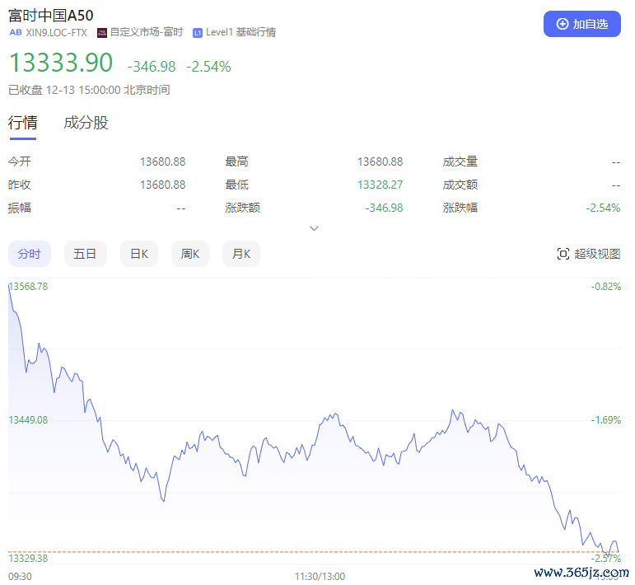
Task: Select the 五日 chart period
Action: pyautogui.click(x=85, y=254)
